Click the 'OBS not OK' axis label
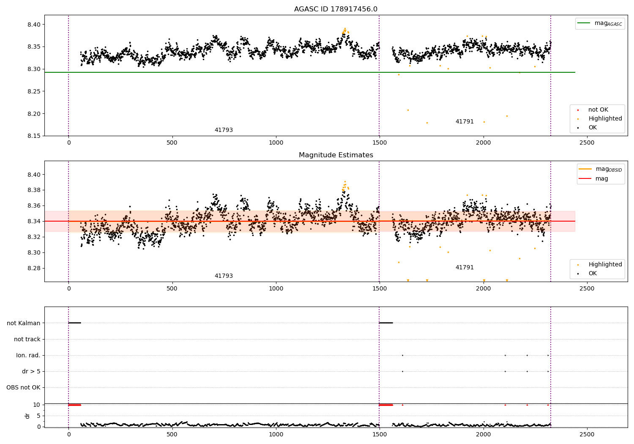This screenshot has width=634, height=444. (x=23, y=387)
